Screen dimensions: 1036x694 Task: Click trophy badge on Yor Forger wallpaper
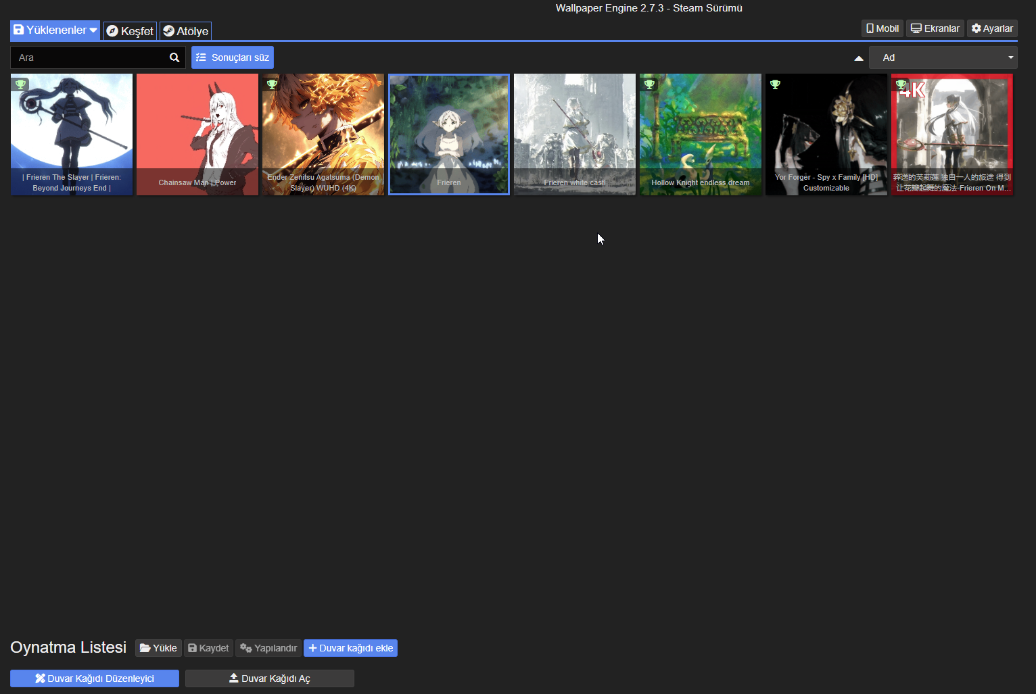pos(775,84)
